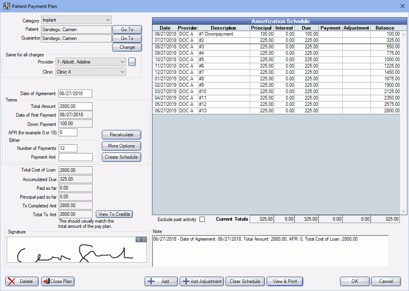Click the balance cell '2575.00'
The width and height of the screenshot is (409, 291).
click(385, 104)
